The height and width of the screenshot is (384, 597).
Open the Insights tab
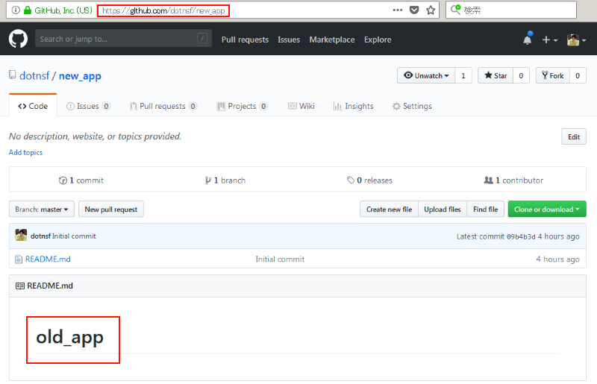click(353, 106)
